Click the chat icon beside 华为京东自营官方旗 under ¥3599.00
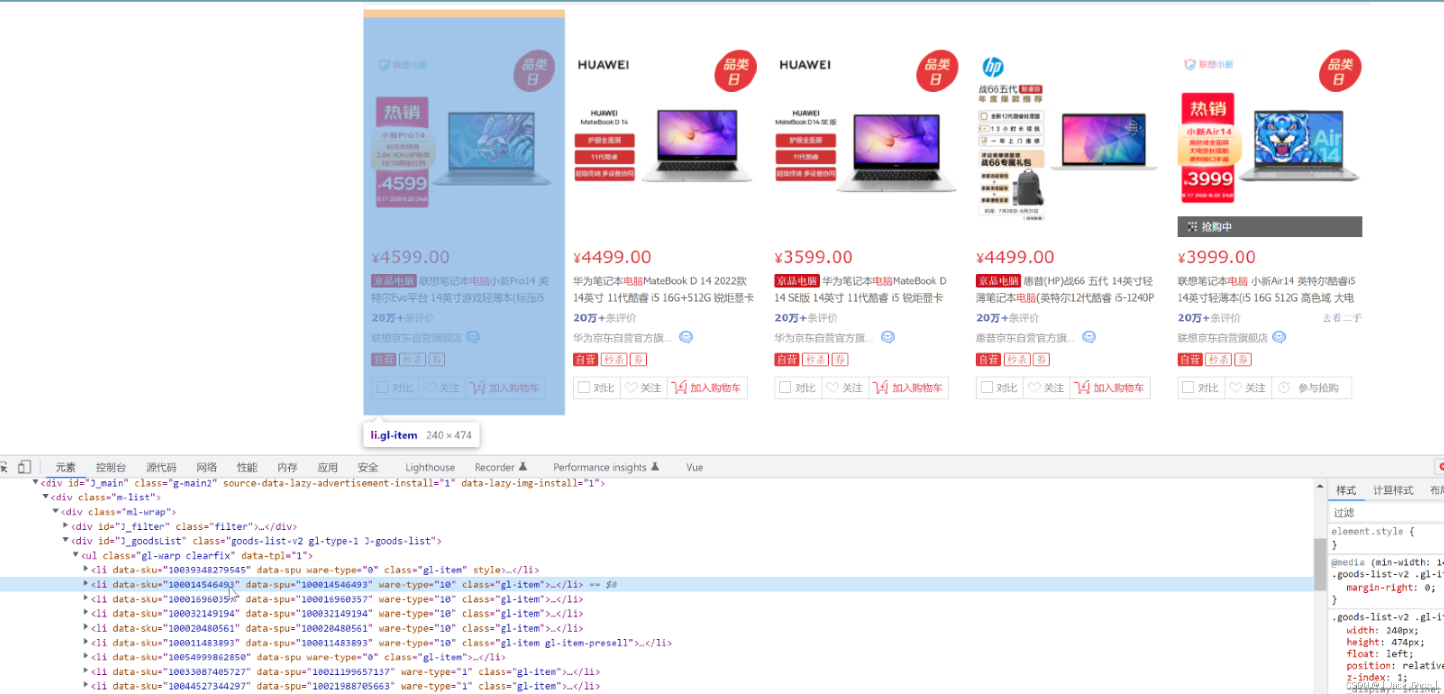 887,337
